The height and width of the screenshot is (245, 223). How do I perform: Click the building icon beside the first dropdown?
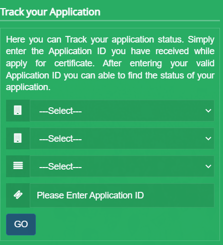[x=18, y=110]
